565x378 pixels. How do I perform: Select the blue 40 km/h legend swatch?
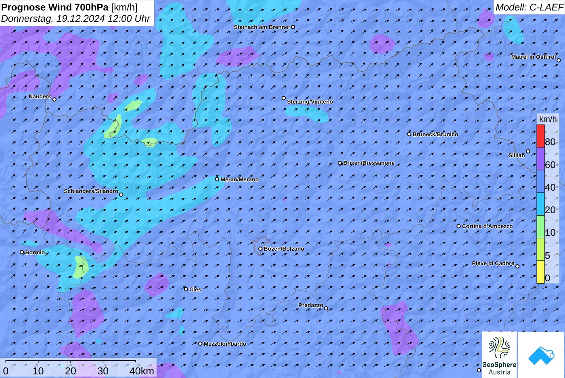click(x=540, y=181)
